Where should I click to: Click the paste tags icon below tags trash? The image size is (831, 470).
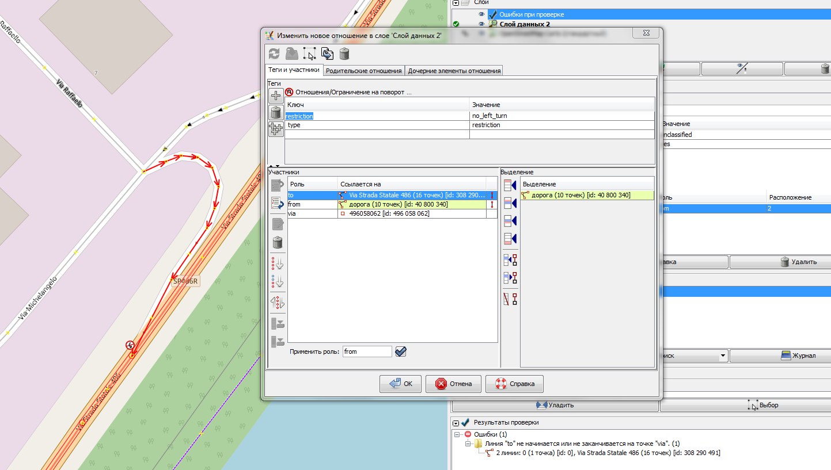point(276,129)
